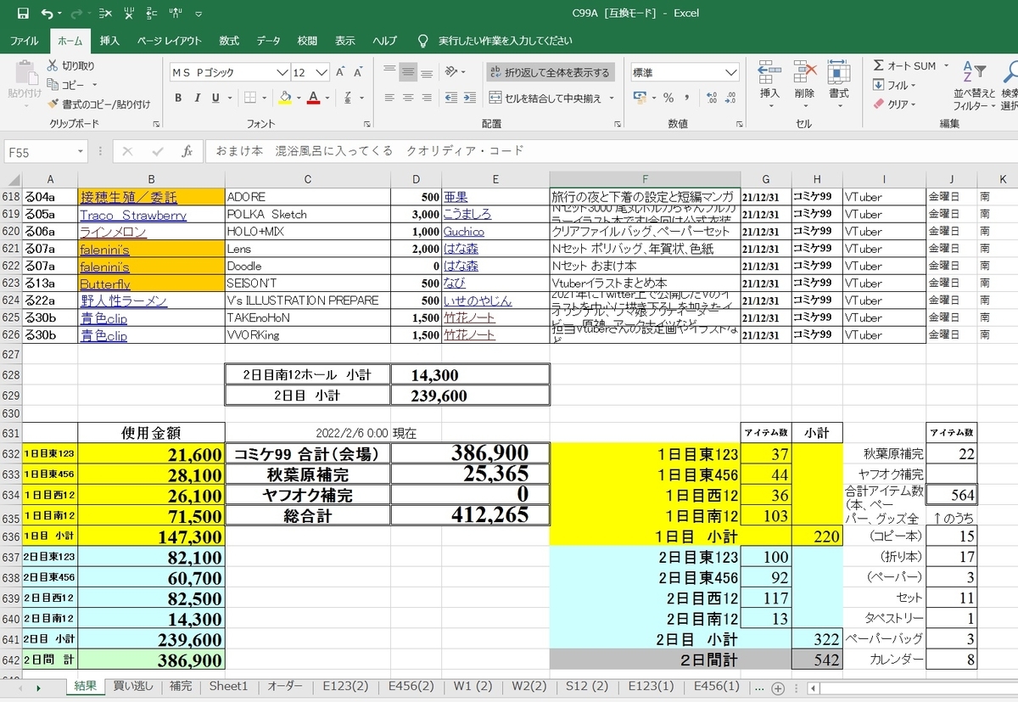
Task: Click the format painter brush icon
Action: point(53,104)
